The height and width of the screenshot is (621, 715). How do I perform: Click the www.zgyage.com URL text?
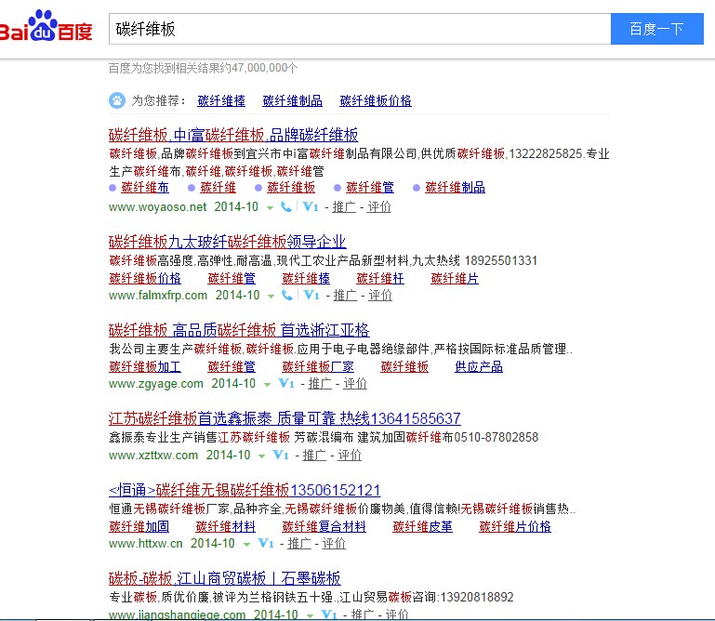point(156,383)
